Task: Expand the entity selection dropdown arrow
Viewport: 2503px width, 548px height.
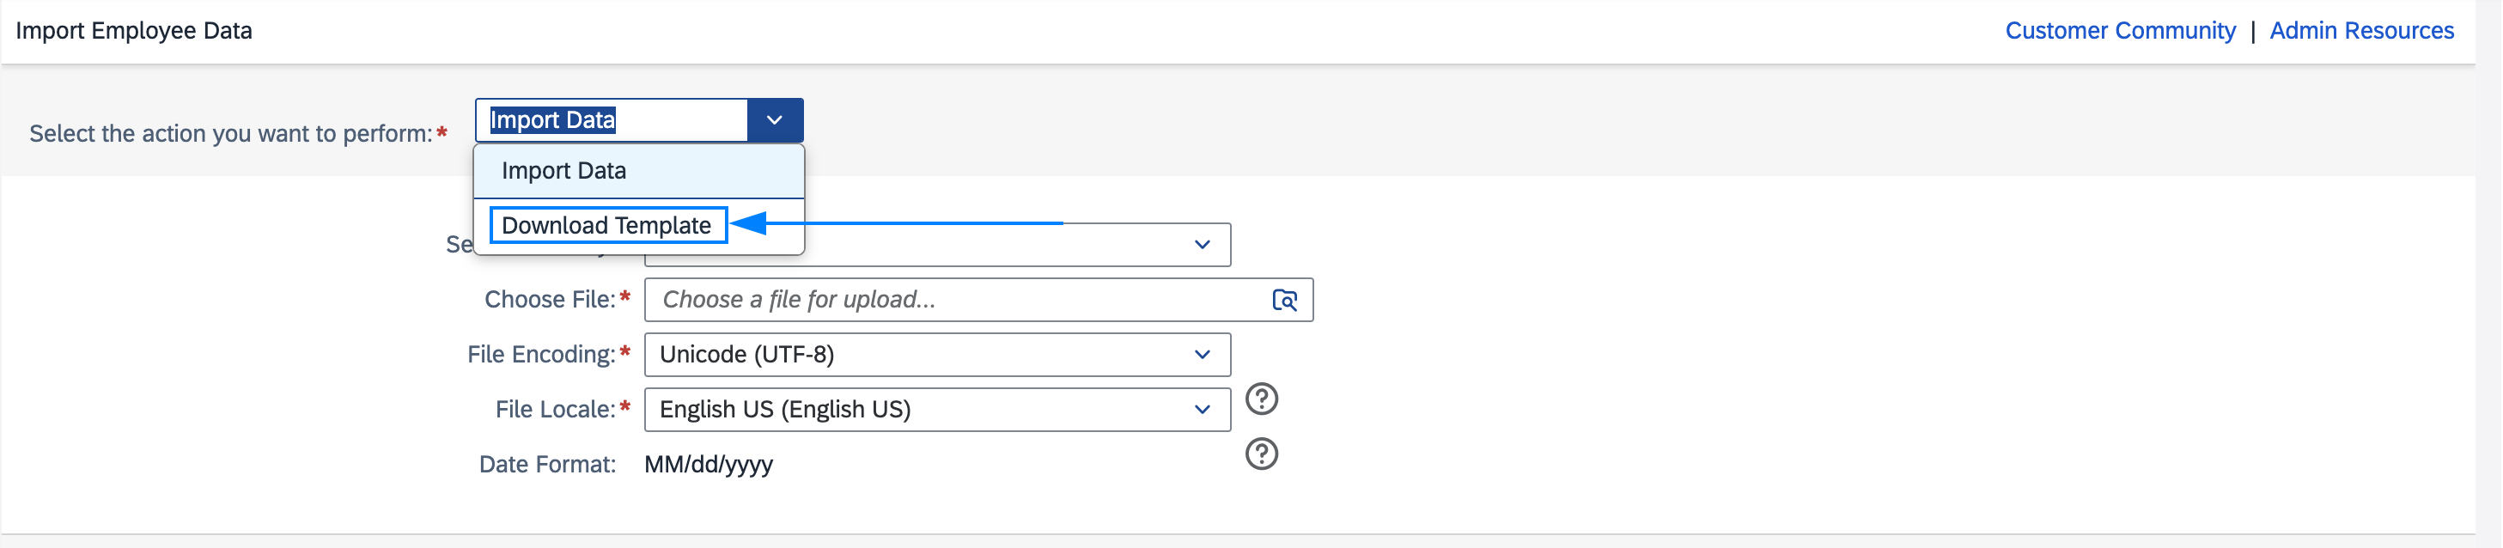Action: tap(1202, 245)
